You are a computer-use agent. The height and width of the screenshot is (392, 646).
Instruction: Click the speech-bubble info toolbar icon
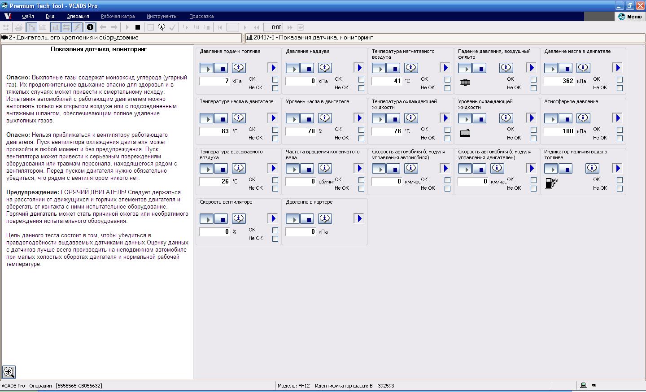(161, 27)
